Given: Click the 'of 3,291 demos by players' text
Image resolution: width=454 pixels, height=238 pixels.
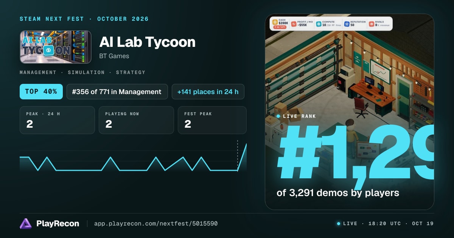Looking at the screenshot, I should [338, 193].
